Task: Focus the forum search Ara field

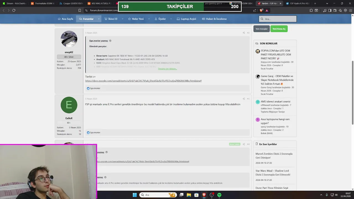Action: pos(278,19)
